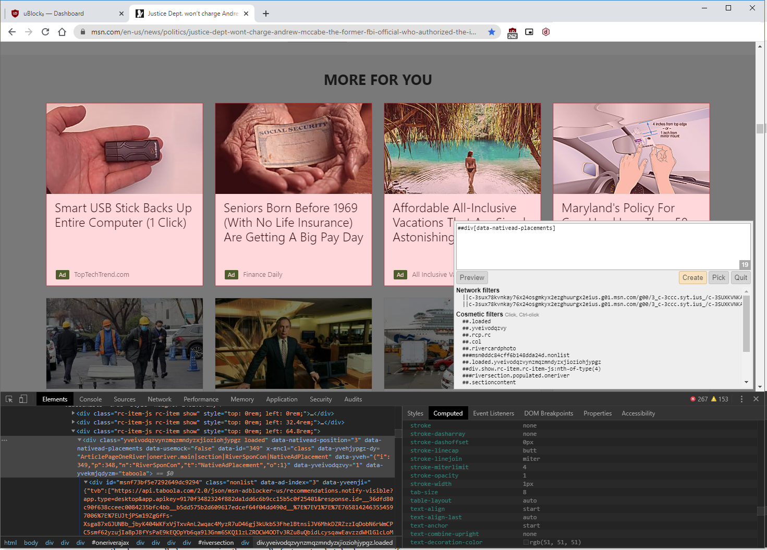Click the Create button in the picker dialog
The width and height of the screenshot is (767, 550).
pos(692,277)
